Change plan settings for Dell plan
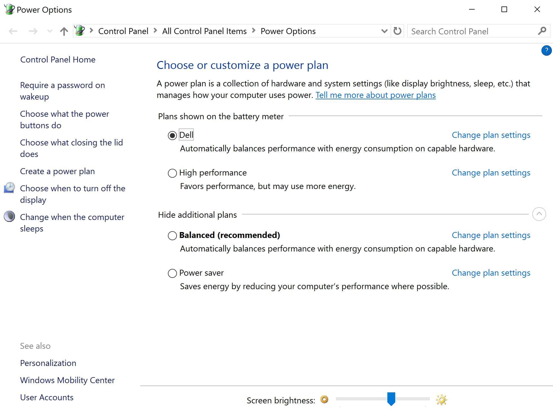This screenshot has height=416, width=553. coord(491,135)
